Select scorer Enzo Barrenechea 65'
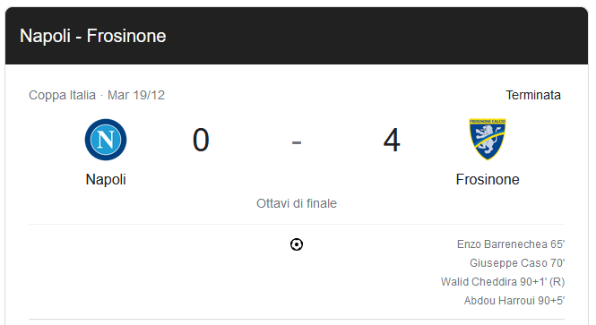This screenshot has height=325, width=596. pos(511,244)
